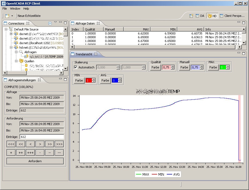Open the new wizard dropdown arrow
This screenshot has width=249, height=190.
(x=12, y=16)
